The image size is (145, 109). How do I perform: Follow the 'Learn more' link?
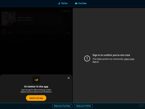129,59
